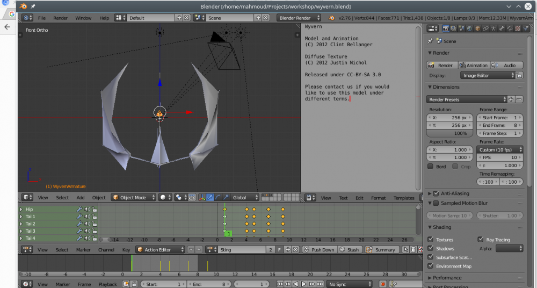Click the Render Layers properties tab icon
The width and height of the screenshot is (537, 288).
[454, 28]
